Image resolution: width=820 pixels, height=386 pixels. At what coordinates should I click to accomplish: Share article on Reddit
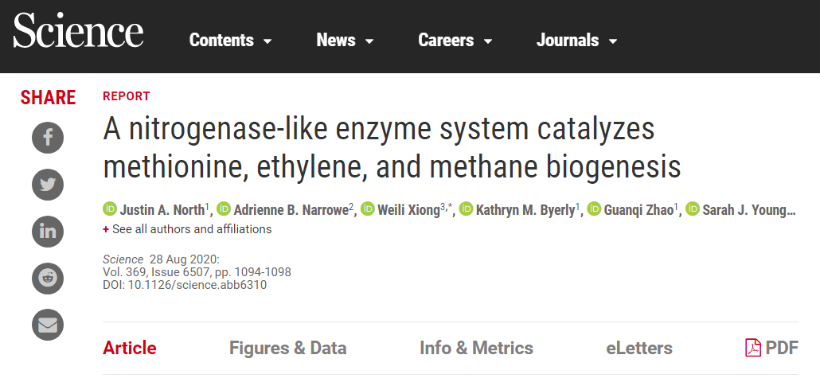pyautogui.click(x=48, y=278)
